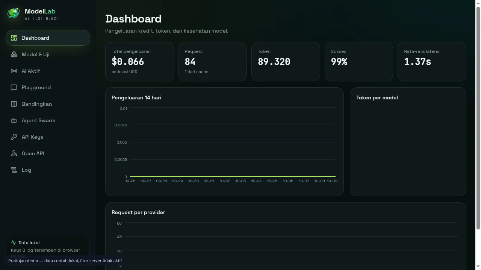Click the Dashboard grid icon

coord(14,38)
